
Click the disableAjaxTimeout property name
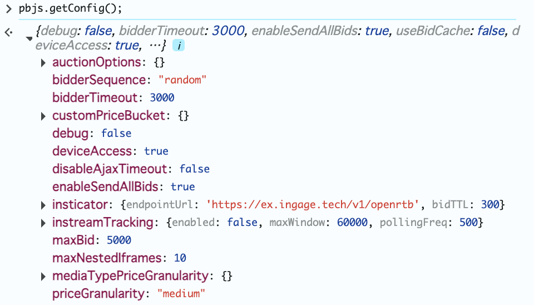[x=110, y=169]
